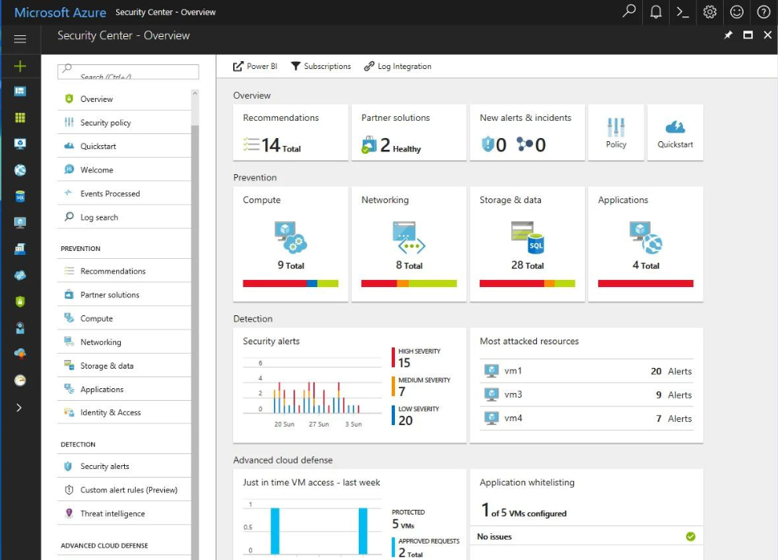
Task: Pin the blade using the pin icon
Action: point(728,35)
